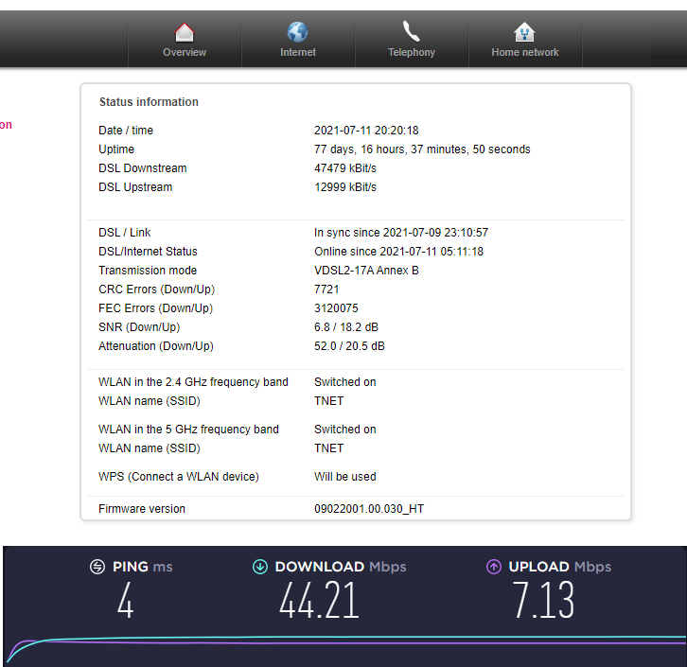
Task: Select the 5 GHz TNET SSID value
Action: (x=328, y=448)
